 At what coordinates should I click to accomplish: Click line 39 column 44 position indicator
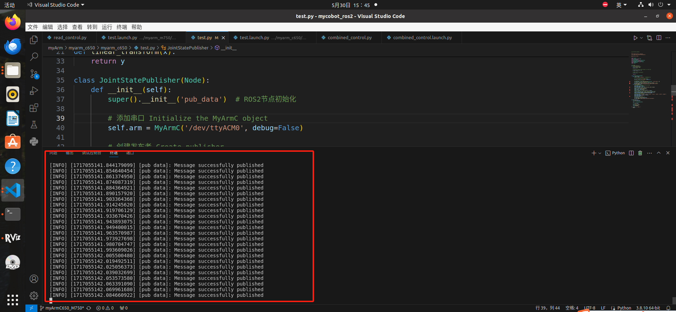coord(547,308)
